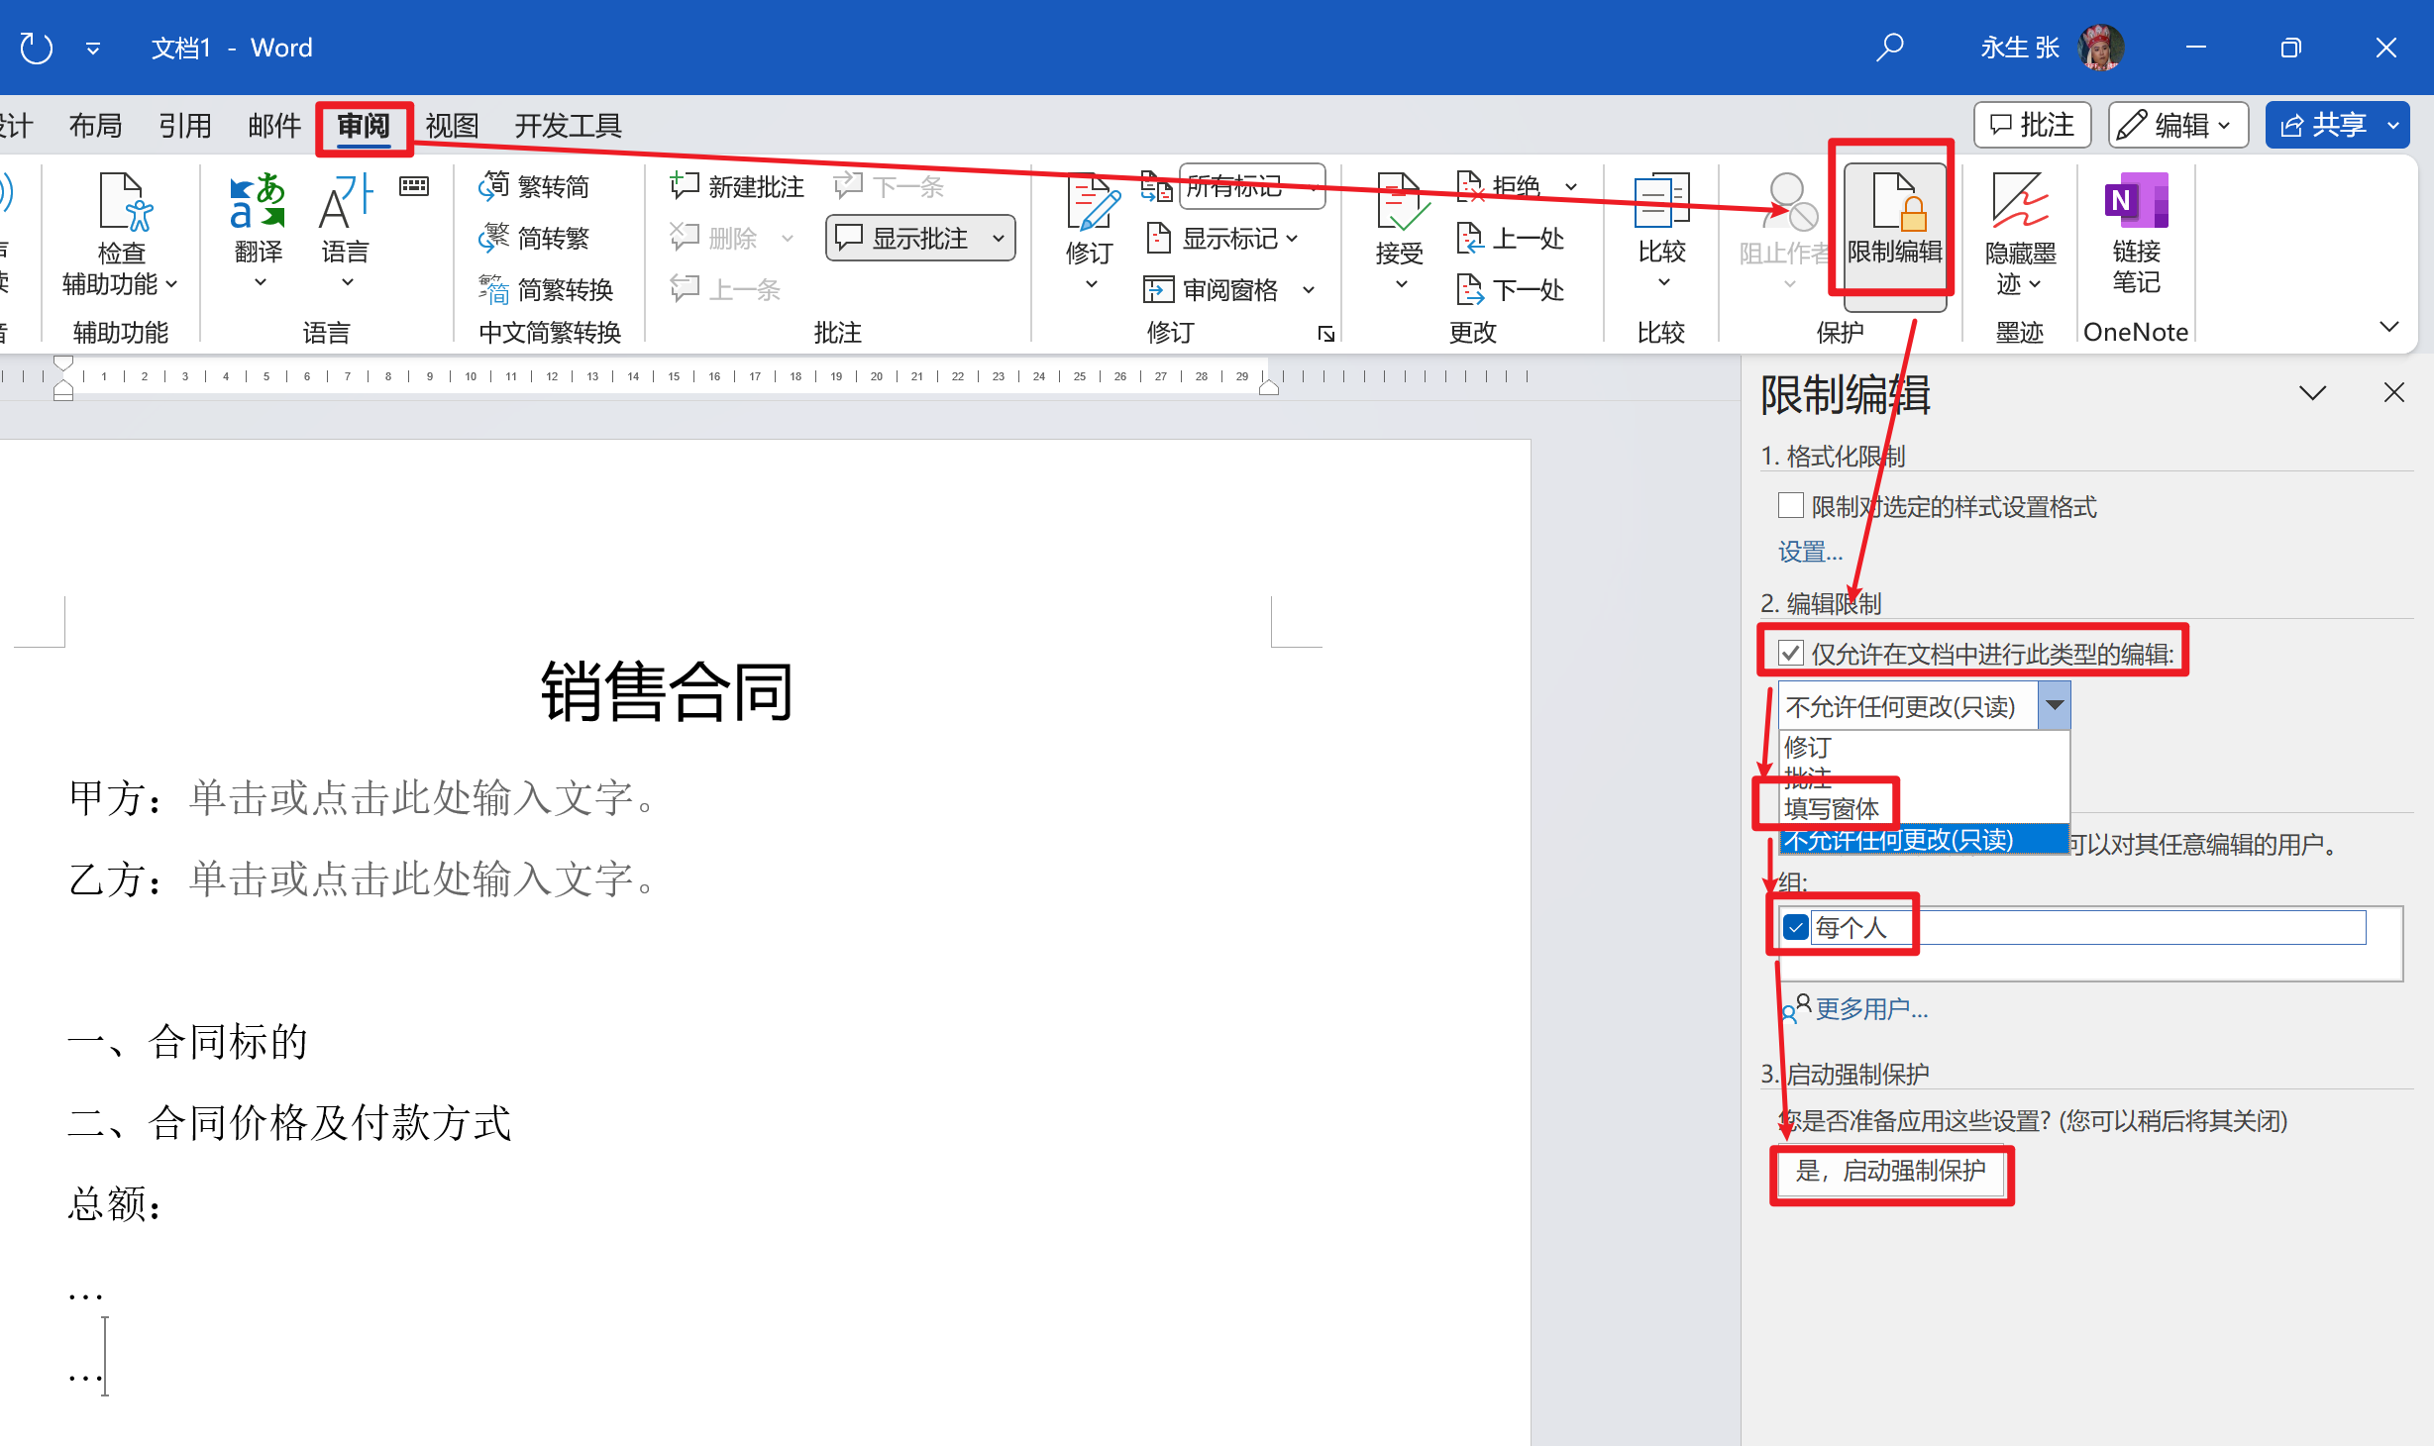
Task: Click New Comment (新建批注)
Action: pyautogui.click(x=738, y=186)
